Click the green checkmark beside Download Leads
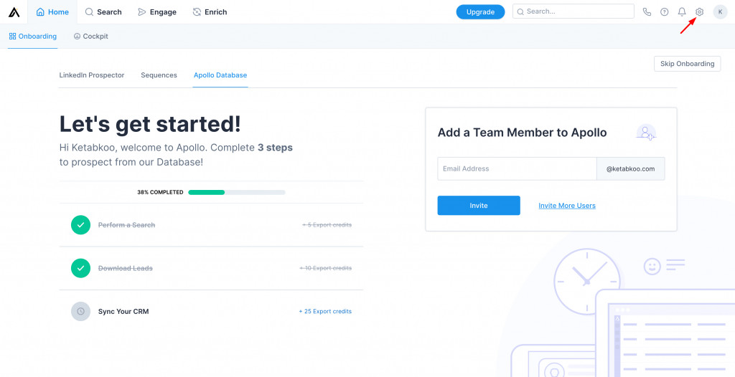The image size is (735, 377). click(x=80, y=268)
